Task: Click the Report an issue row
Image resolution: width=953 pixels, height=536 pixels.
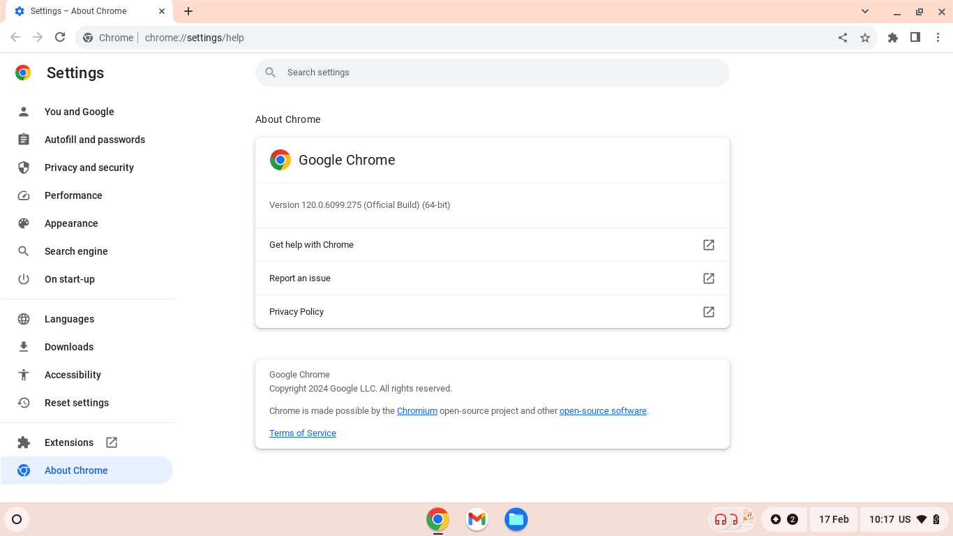Action: pos(493,278)
